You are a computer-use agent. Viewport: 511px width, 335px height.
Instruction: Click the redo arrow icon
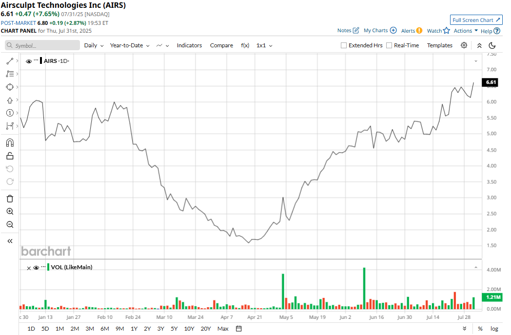pyautogui.click(x=10, y=181)
